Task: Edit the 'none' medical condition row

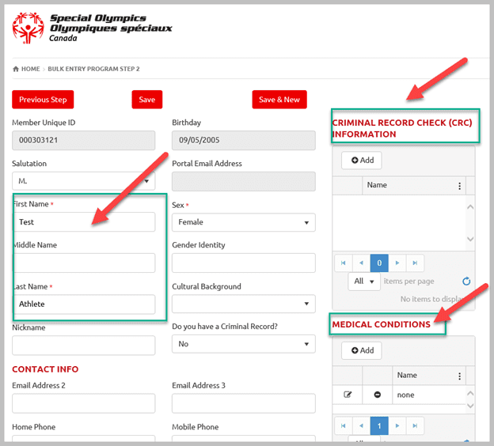Action: tap(348, 395)
